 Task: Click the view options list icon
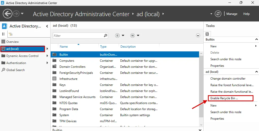(117, 35)
